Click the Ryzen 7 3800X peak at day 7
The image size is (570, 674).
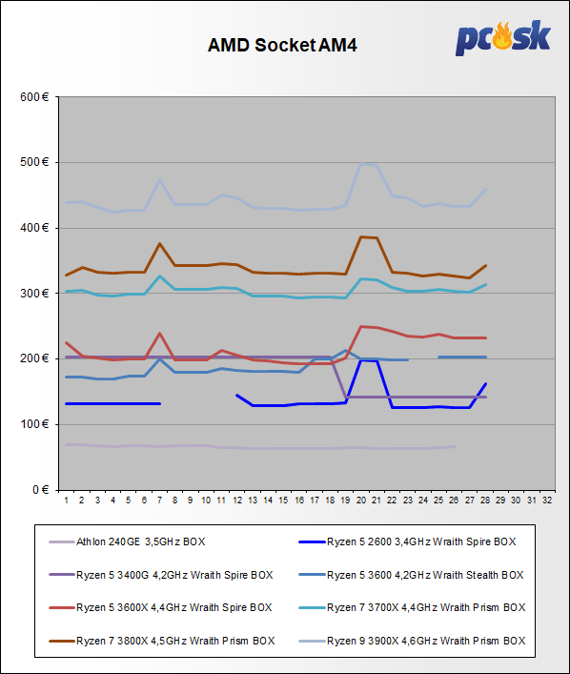159,244
